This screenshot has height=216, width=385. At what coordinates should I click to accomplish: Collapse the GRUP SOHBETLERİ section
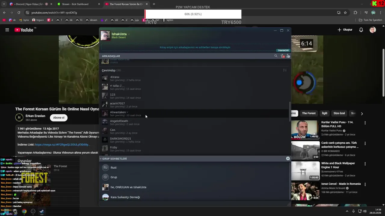[x=100, y=159]
